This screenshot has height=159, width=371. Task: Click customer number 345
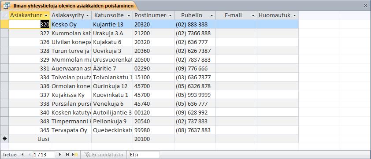[x=30, y=130]
